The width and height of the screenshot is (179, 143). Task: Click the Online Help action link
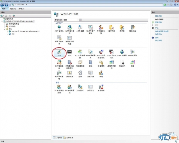pos(158,41)
